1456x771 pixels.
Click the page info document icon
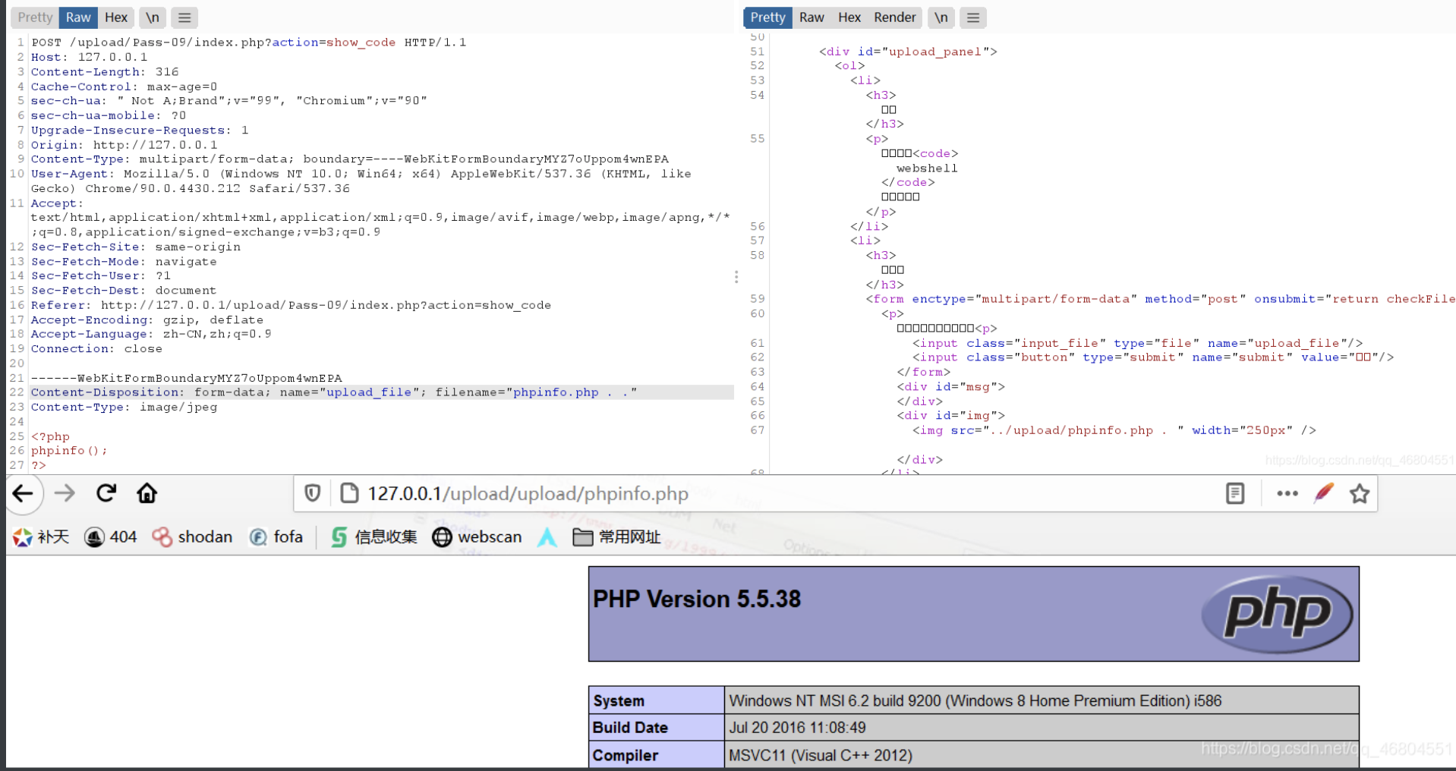[349, 494]
